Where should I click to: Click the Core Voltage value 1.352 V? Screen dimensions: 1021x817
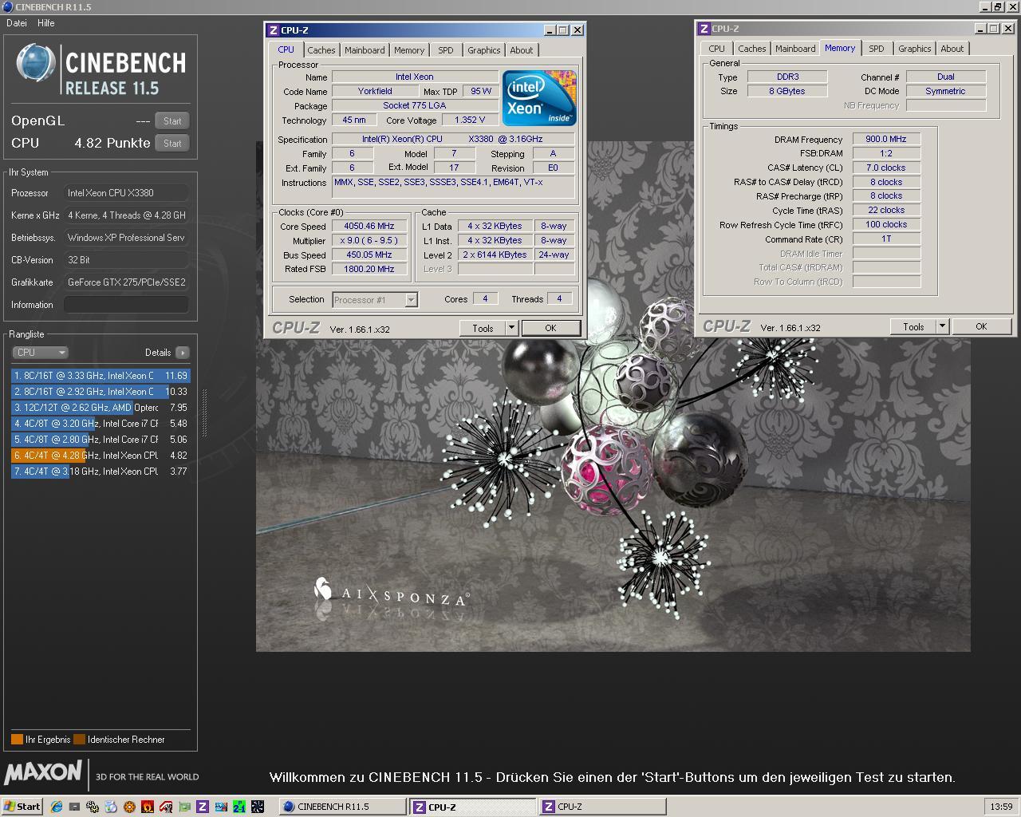click(x=470, y=120)
